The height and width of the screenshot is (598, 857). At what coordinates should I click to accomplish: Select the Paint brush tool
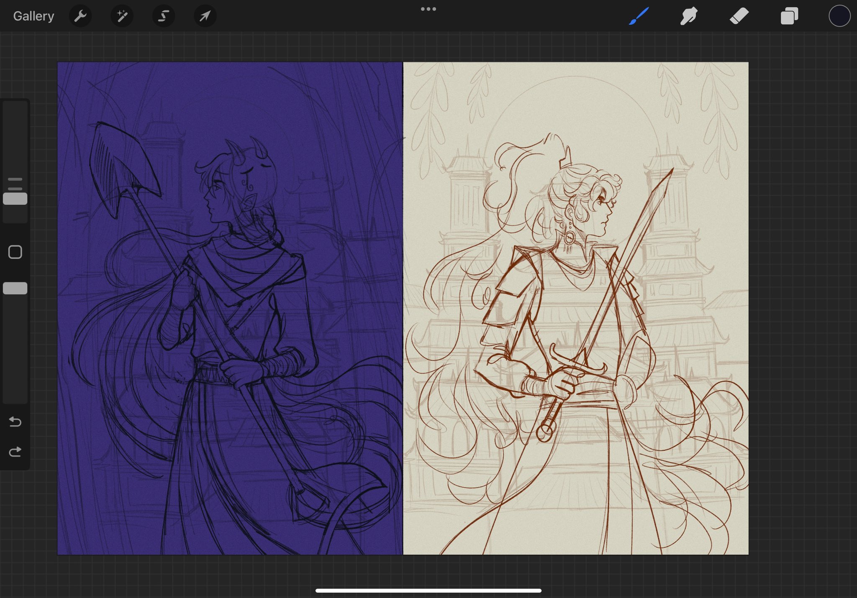pos(639,16)
